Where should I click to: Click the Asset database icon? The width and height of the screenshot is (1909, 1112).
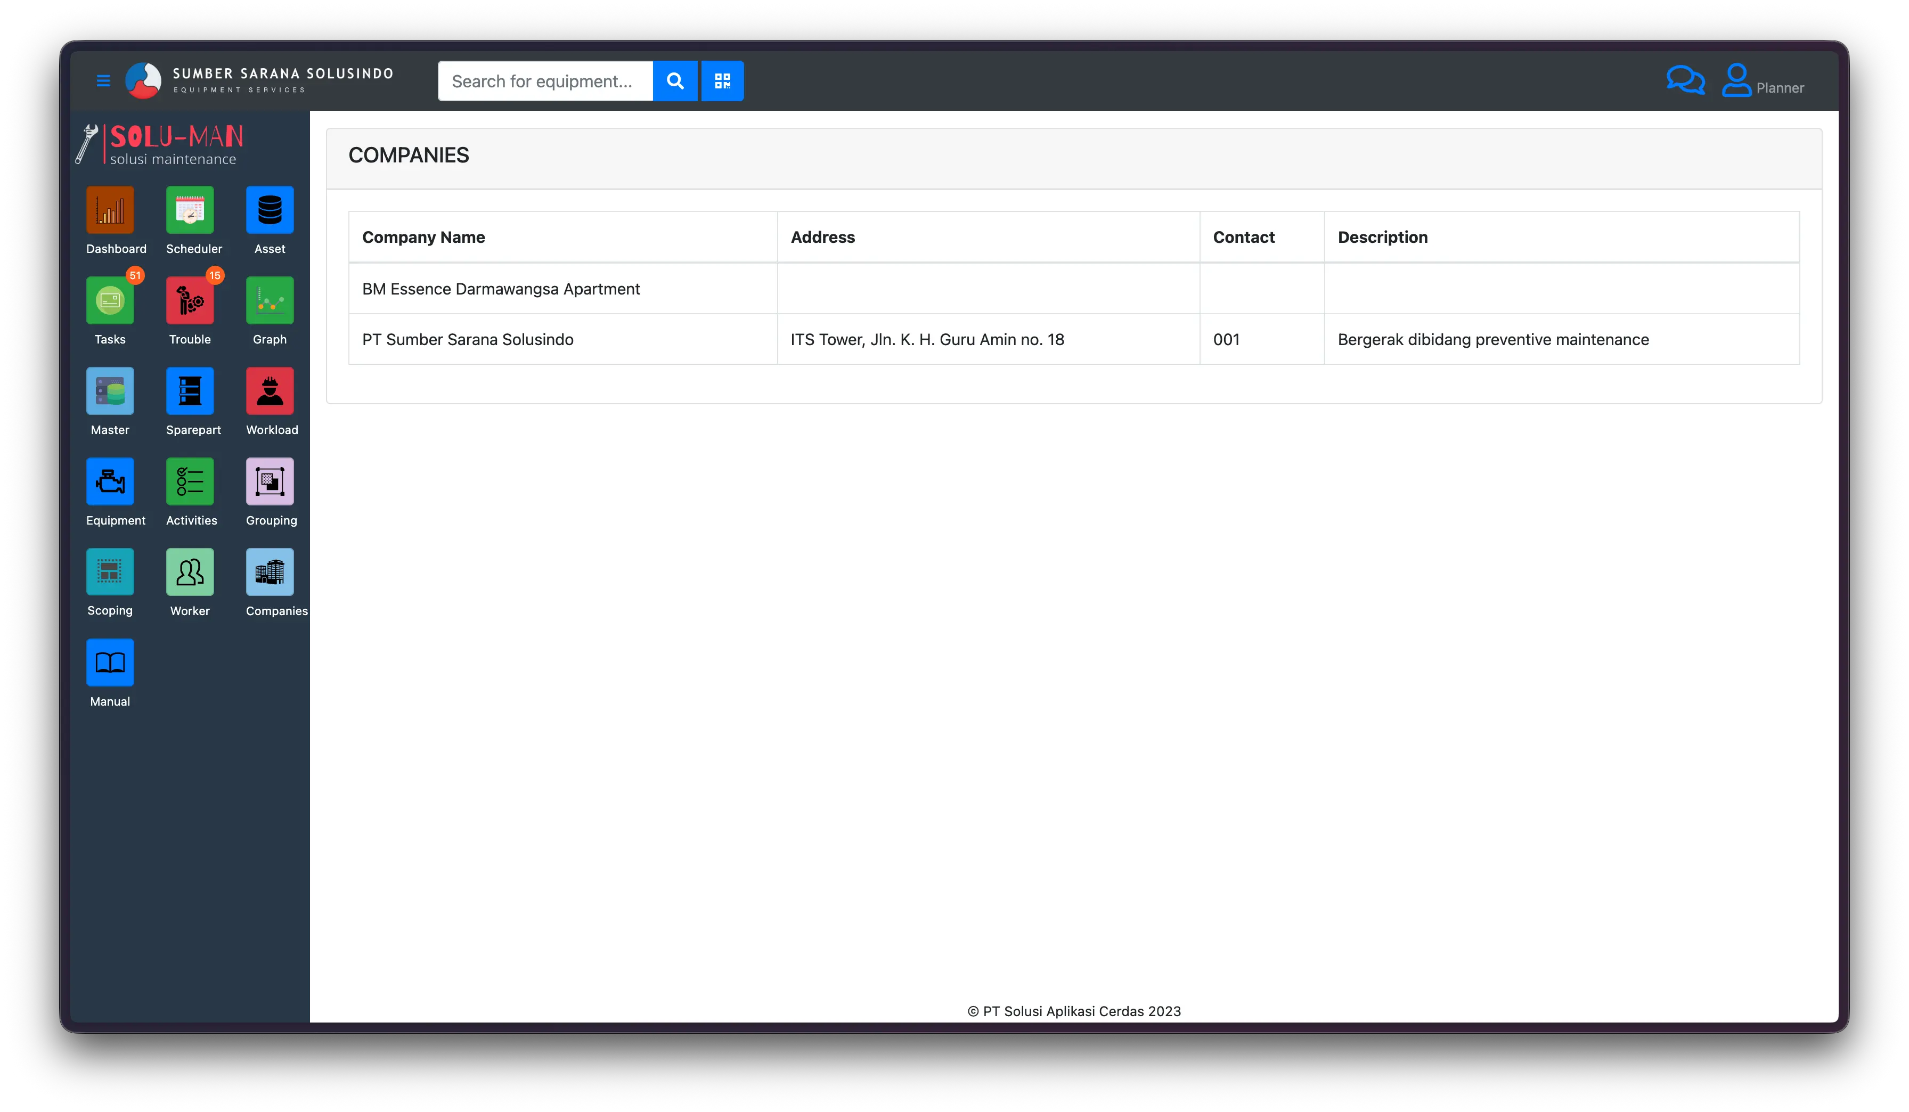(270, 210)
